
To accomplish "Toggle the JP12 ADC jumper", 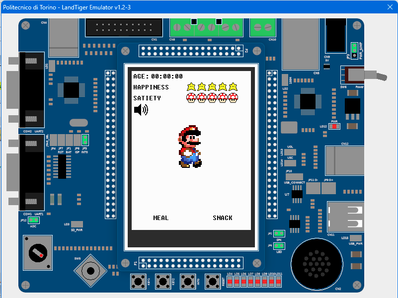I will tap(33, 220).
